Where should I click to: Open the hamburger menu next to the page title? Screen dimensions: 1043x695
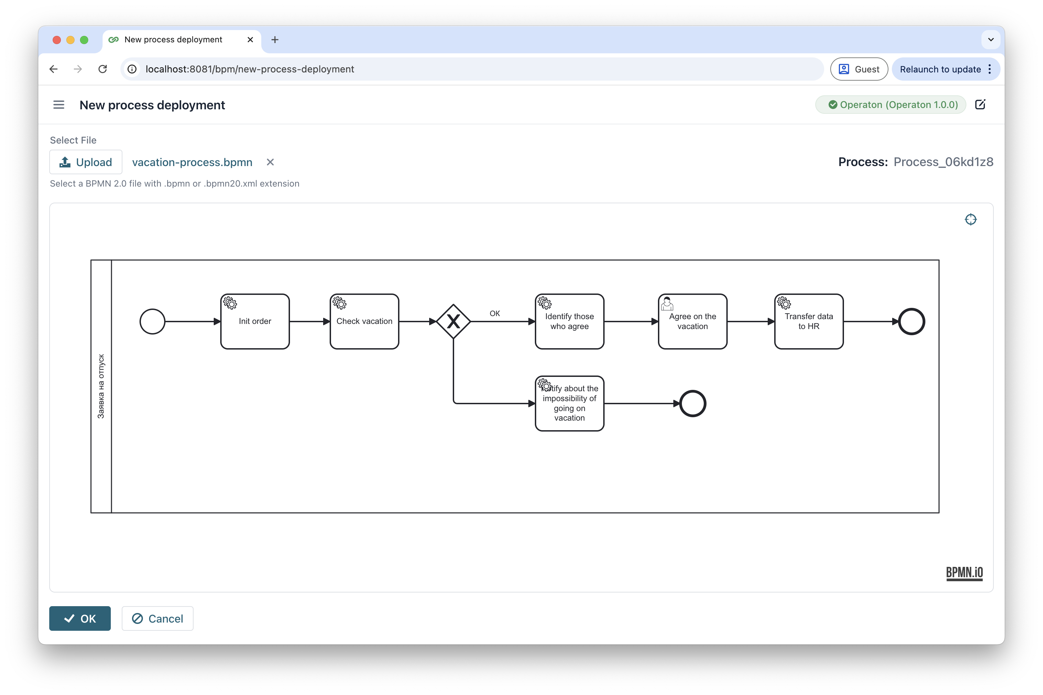(58, 105)
